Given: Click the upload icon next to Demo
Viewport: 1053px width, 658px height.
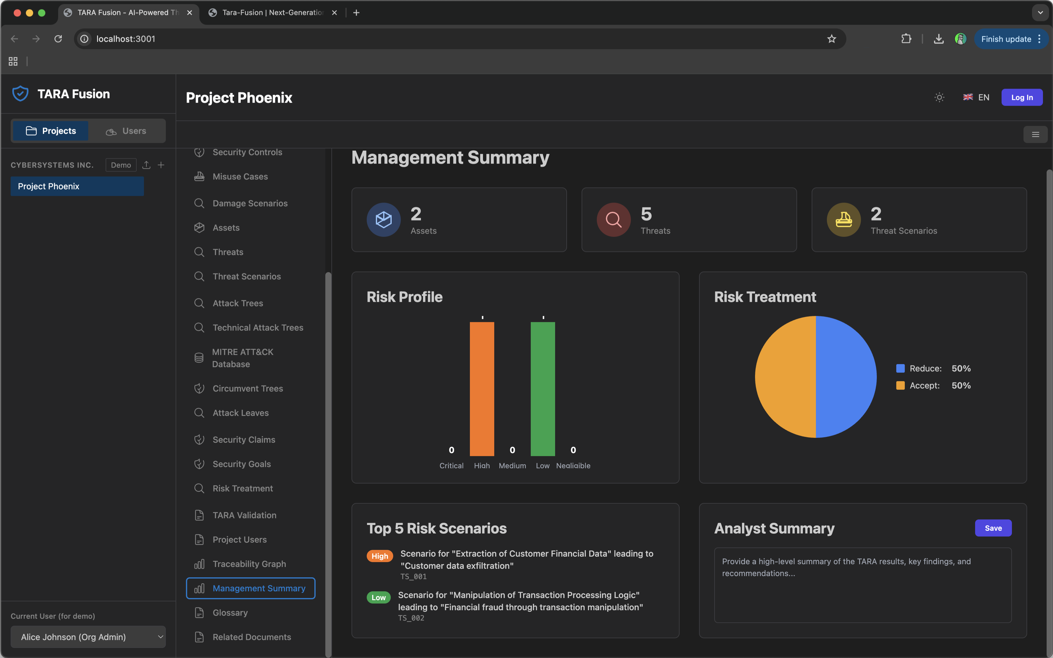Looking at the screenshot, I should [147, 165].
